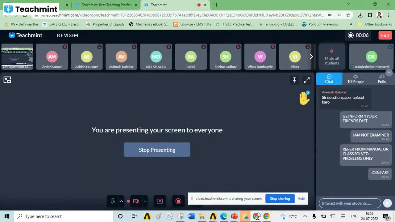Open Microsoft Edge from the taskbar
Viewport: 395px width, 222px height.
point(224,216)
